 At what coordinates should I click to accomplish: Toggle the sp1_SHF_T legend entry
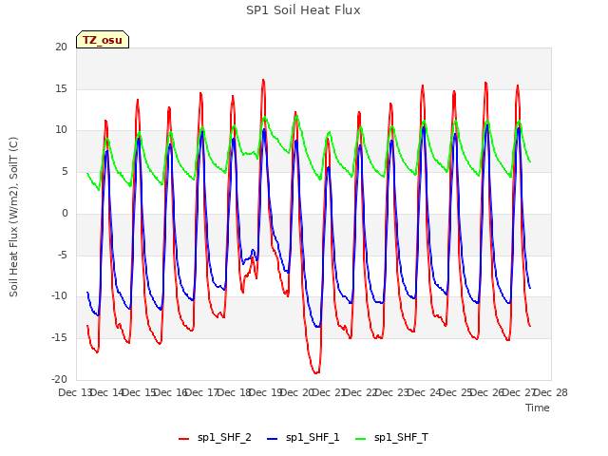[392, 438]
